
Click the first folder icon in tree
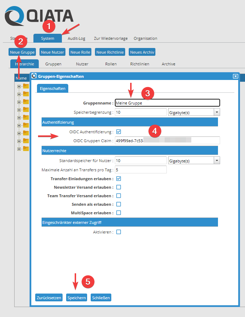tap(26, 86)
